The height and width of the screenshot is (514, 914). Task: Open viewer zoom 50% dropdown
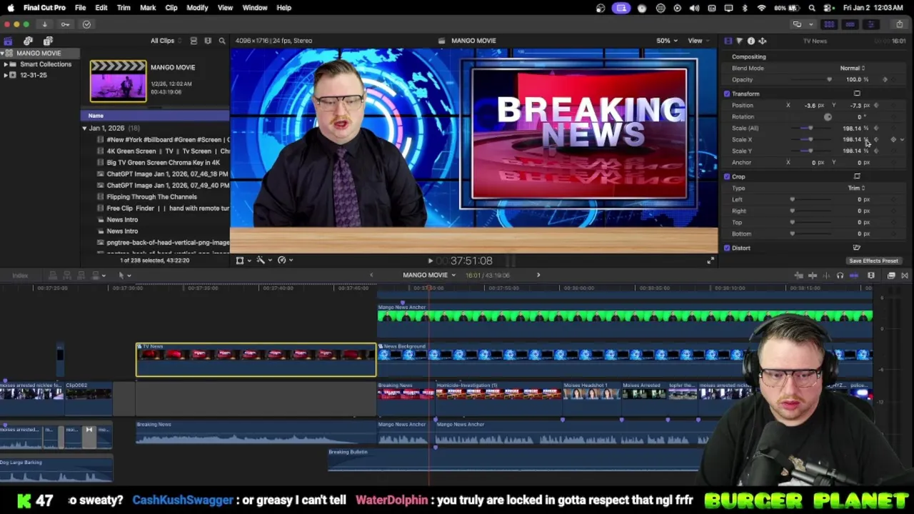click(x=666, y=41)
